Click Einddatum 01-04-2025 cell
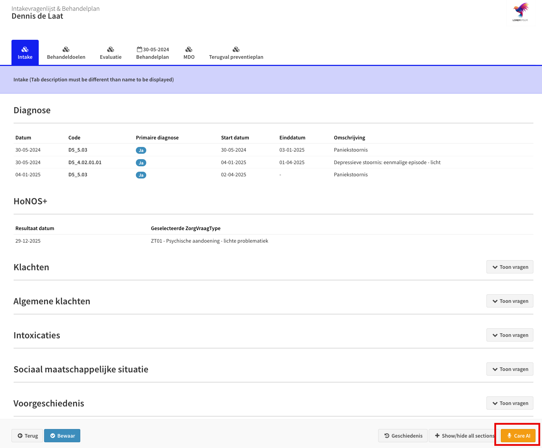 click(292, 162)
